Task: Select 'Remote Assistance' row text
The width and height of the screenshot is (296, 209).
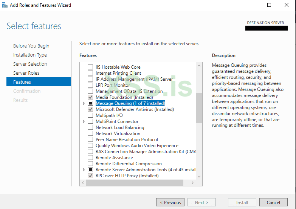Action: [x=114, y=158]
